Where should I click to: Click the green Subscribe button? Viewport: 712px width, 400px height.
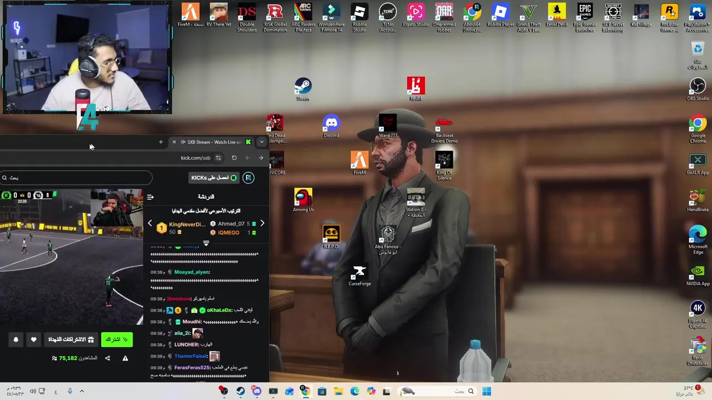pyautogui.click(x=117, y=339)
